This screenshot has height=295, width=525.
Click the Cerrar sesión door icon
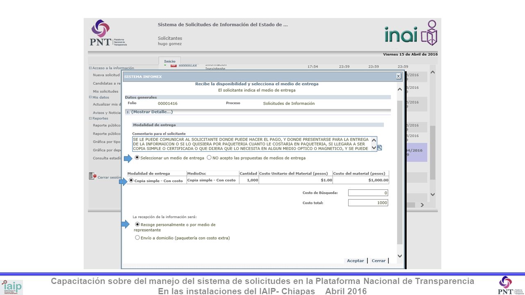click(x=92, y=176)
